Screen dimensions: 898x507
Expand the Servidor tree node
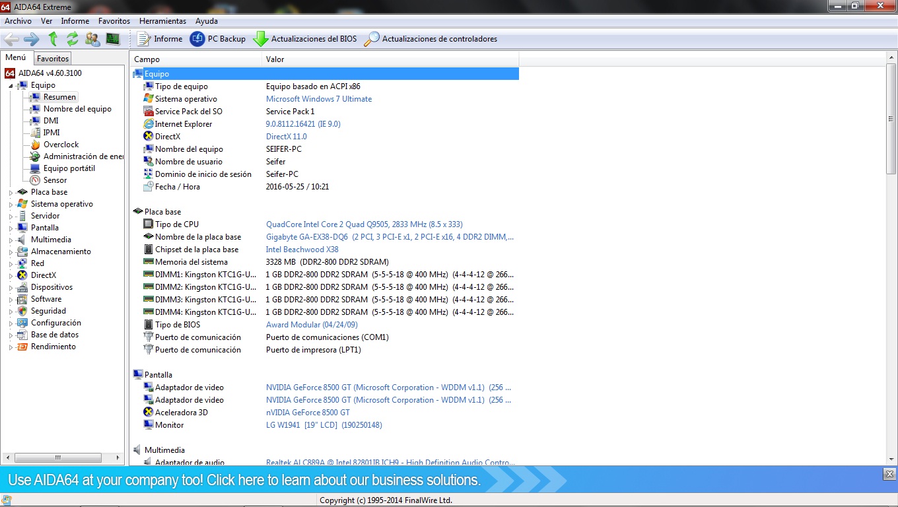click(11, 216)
